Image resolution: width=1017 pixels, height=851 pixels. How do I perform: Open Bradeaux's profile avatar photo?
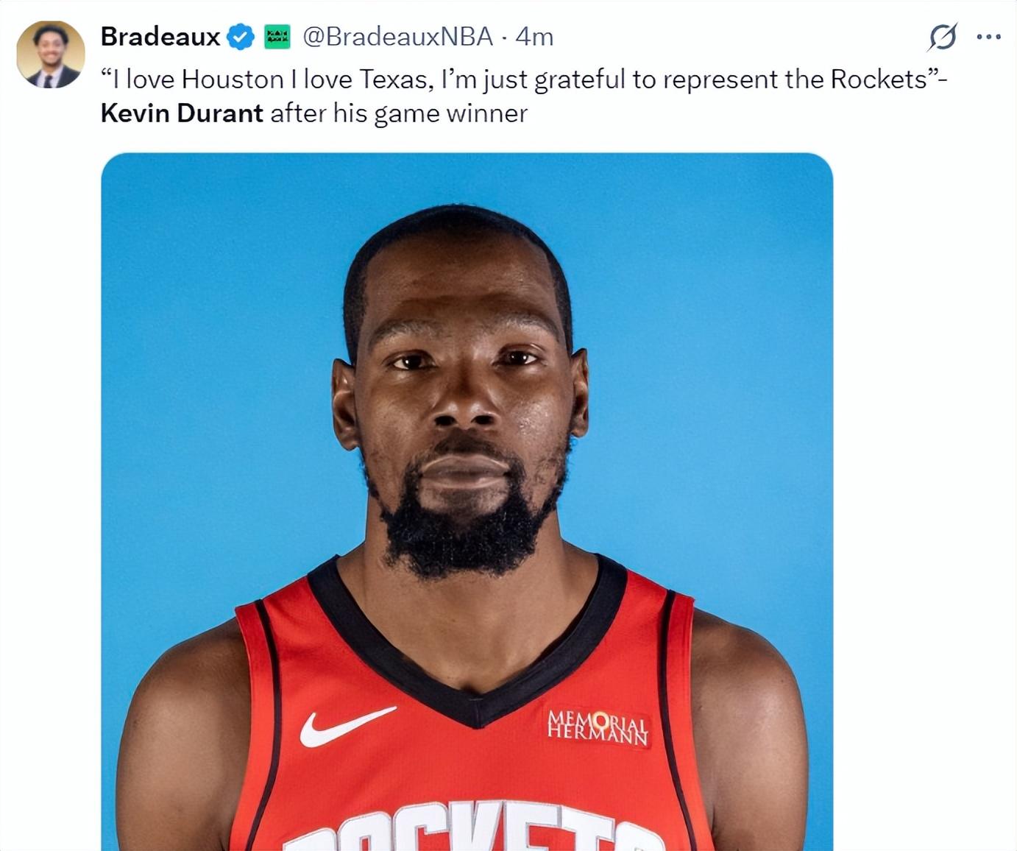(x=51, y=54)
